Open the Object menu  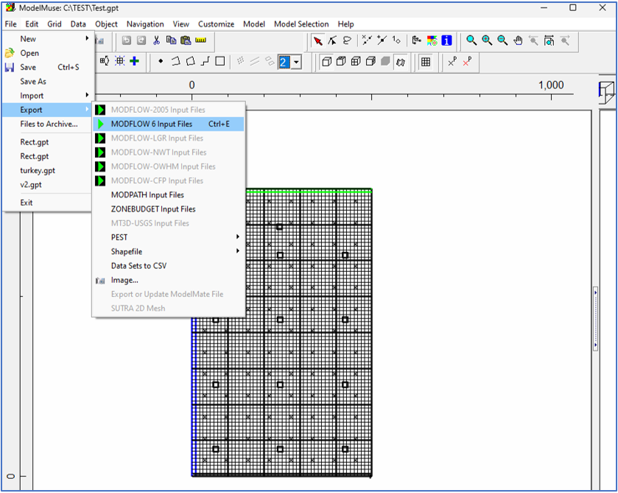106,24
